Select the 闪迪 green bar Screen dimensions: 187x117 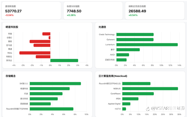46,94
